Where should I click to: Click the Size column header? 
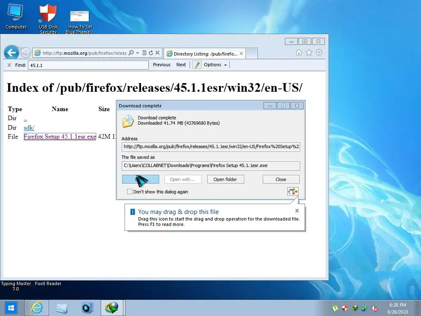coord(104,109)
